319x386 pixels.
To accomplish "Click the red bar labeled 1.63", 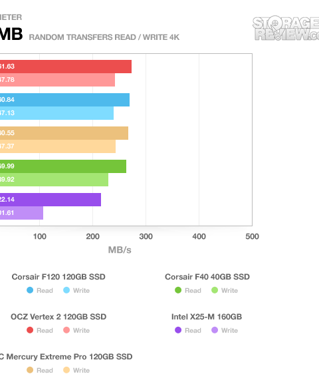I will pos(66,67).
